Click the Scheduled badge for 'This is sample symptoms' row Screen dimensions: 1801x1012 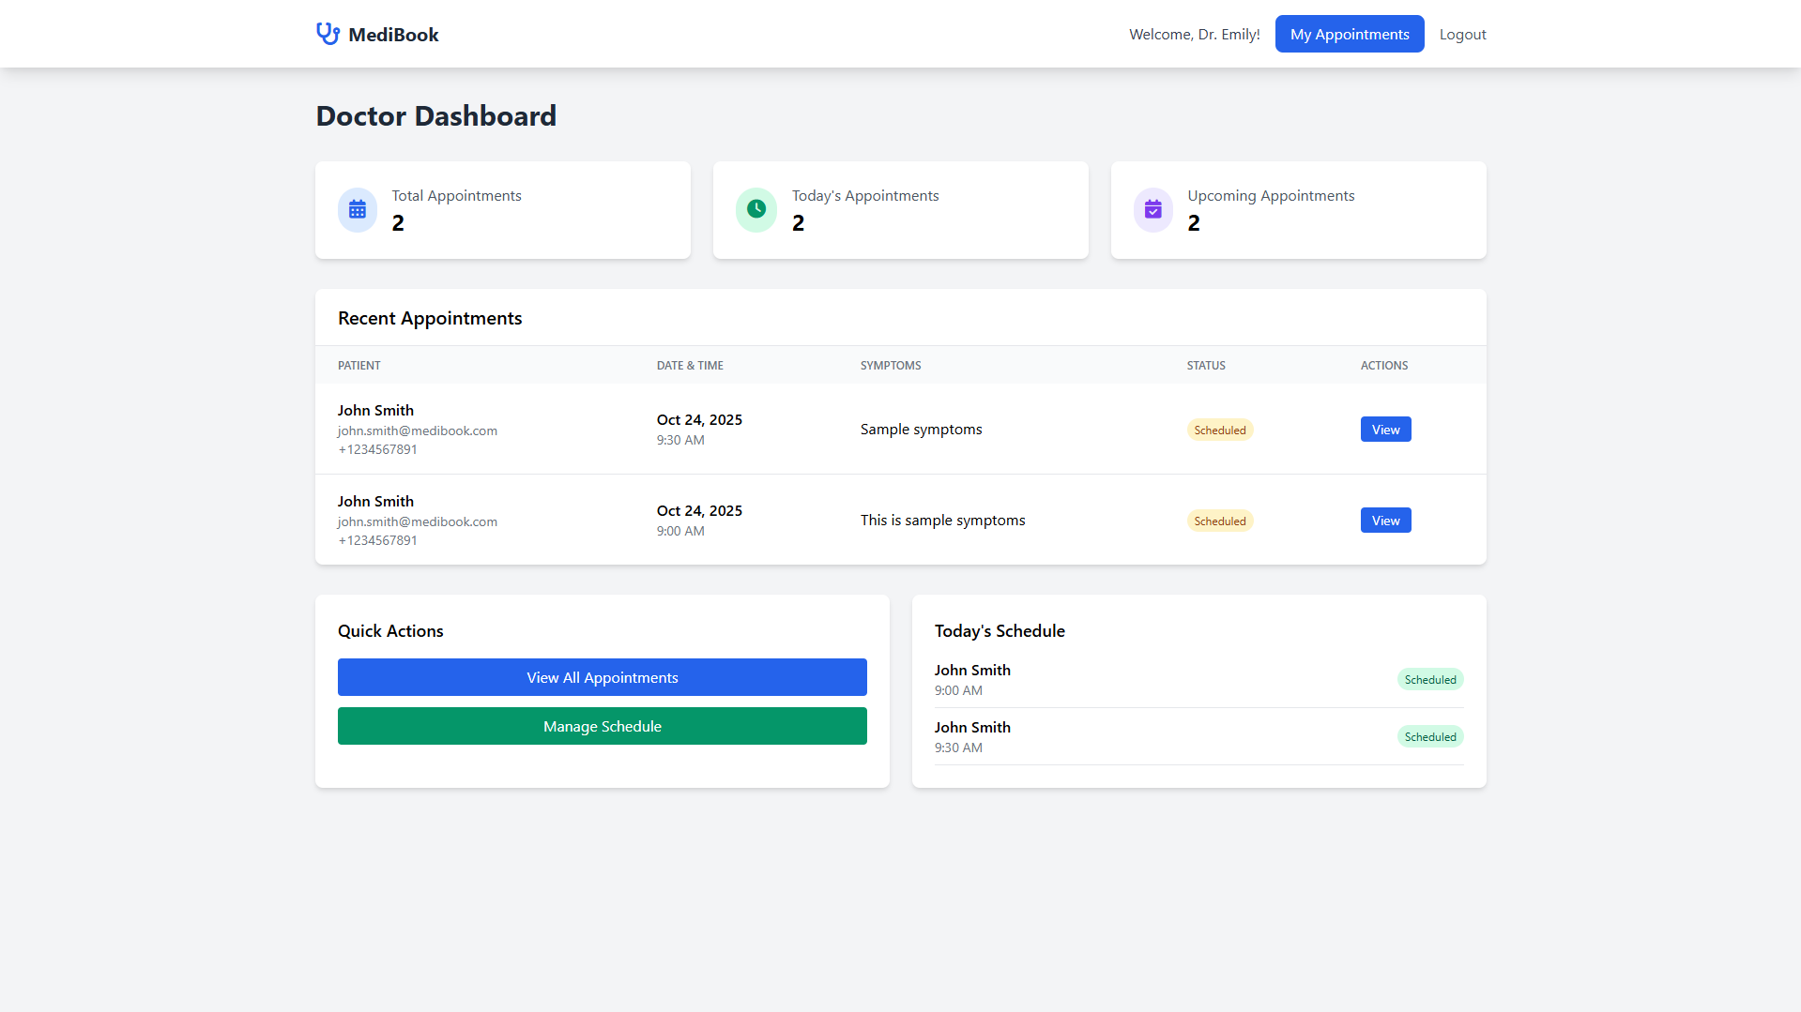[x=1219, y=521]
